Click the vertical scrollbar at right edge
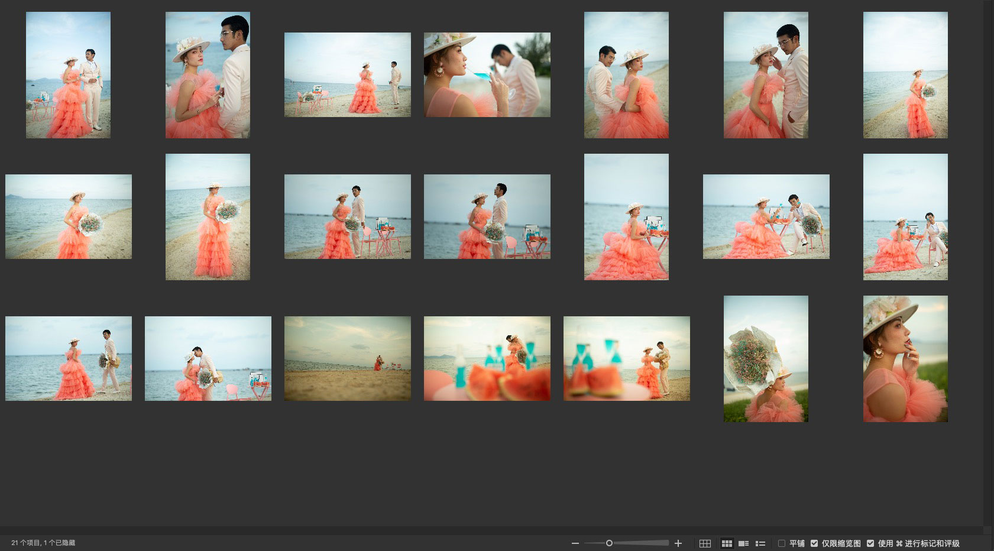Viewport: 994px width, 551px height. (987, 263)
